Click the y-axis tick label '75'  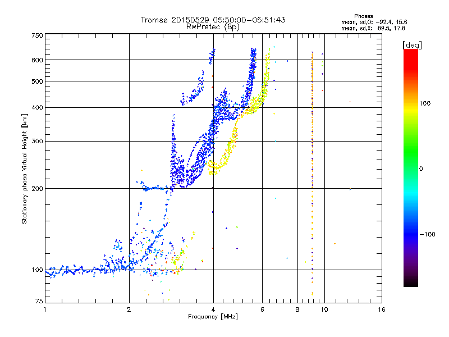(x=39, y=301)
